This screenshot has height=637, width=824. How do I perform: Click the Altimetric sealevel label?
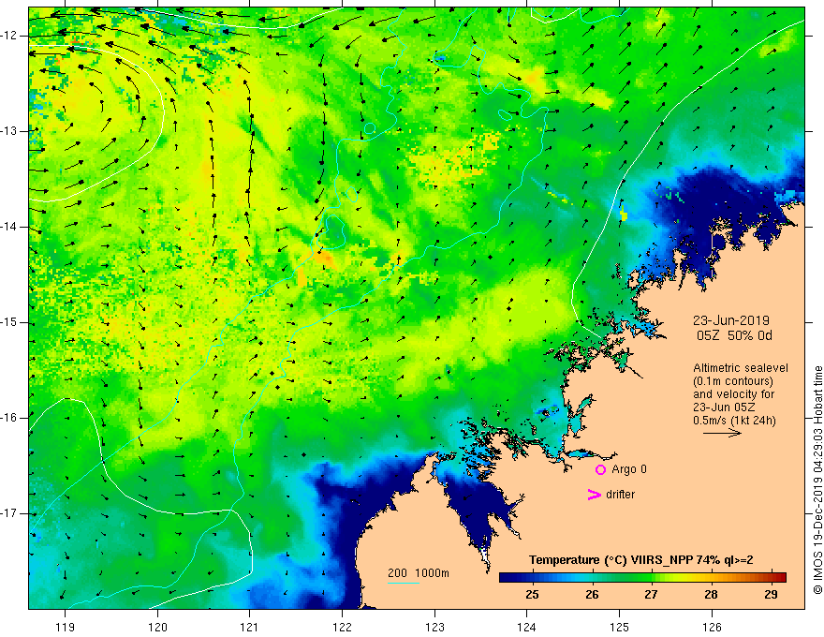[x=741, y=368]
